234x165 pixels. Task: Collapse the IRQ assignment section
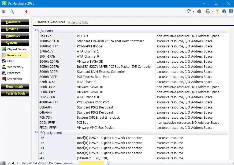pos(36,132)
